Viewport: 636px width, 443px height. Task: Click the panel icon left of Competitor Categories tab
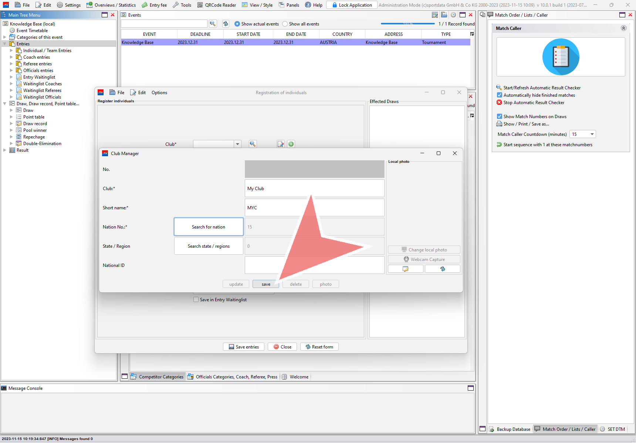point(125,377)
